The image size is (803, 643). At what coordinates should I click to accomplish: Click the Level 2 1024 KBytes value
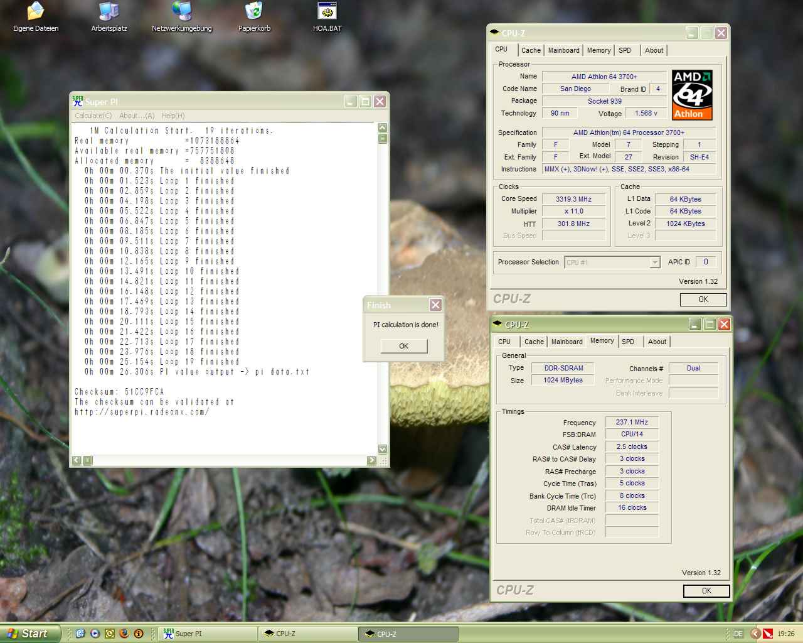(686, 224)
